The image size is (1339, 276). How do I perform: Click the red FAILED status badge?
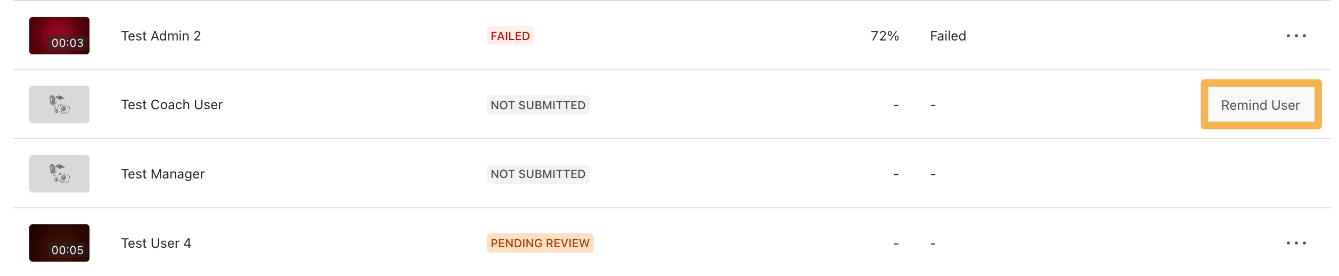[510, 36]
